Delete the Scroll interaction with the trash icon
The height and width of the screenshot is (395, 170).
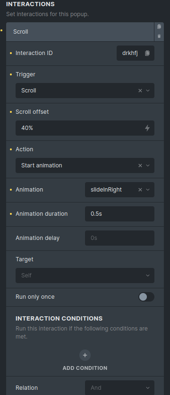point(159,36)
